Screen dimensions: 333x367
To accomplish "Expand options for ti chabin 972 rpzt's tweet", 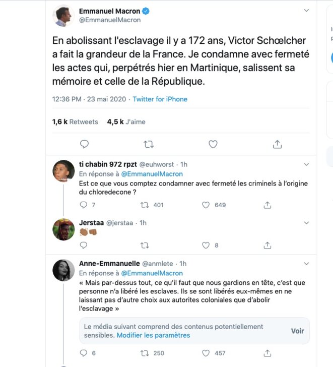I will (x=306, y=164).
